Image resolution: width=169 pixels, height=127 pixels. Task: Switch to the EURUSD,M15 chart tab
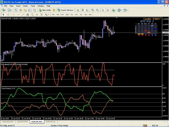coord(8,122)
